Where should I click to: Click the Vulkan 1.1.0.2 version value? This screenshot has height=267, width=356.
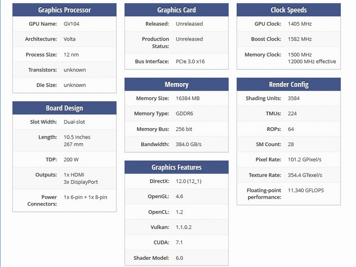click(184, 227)
